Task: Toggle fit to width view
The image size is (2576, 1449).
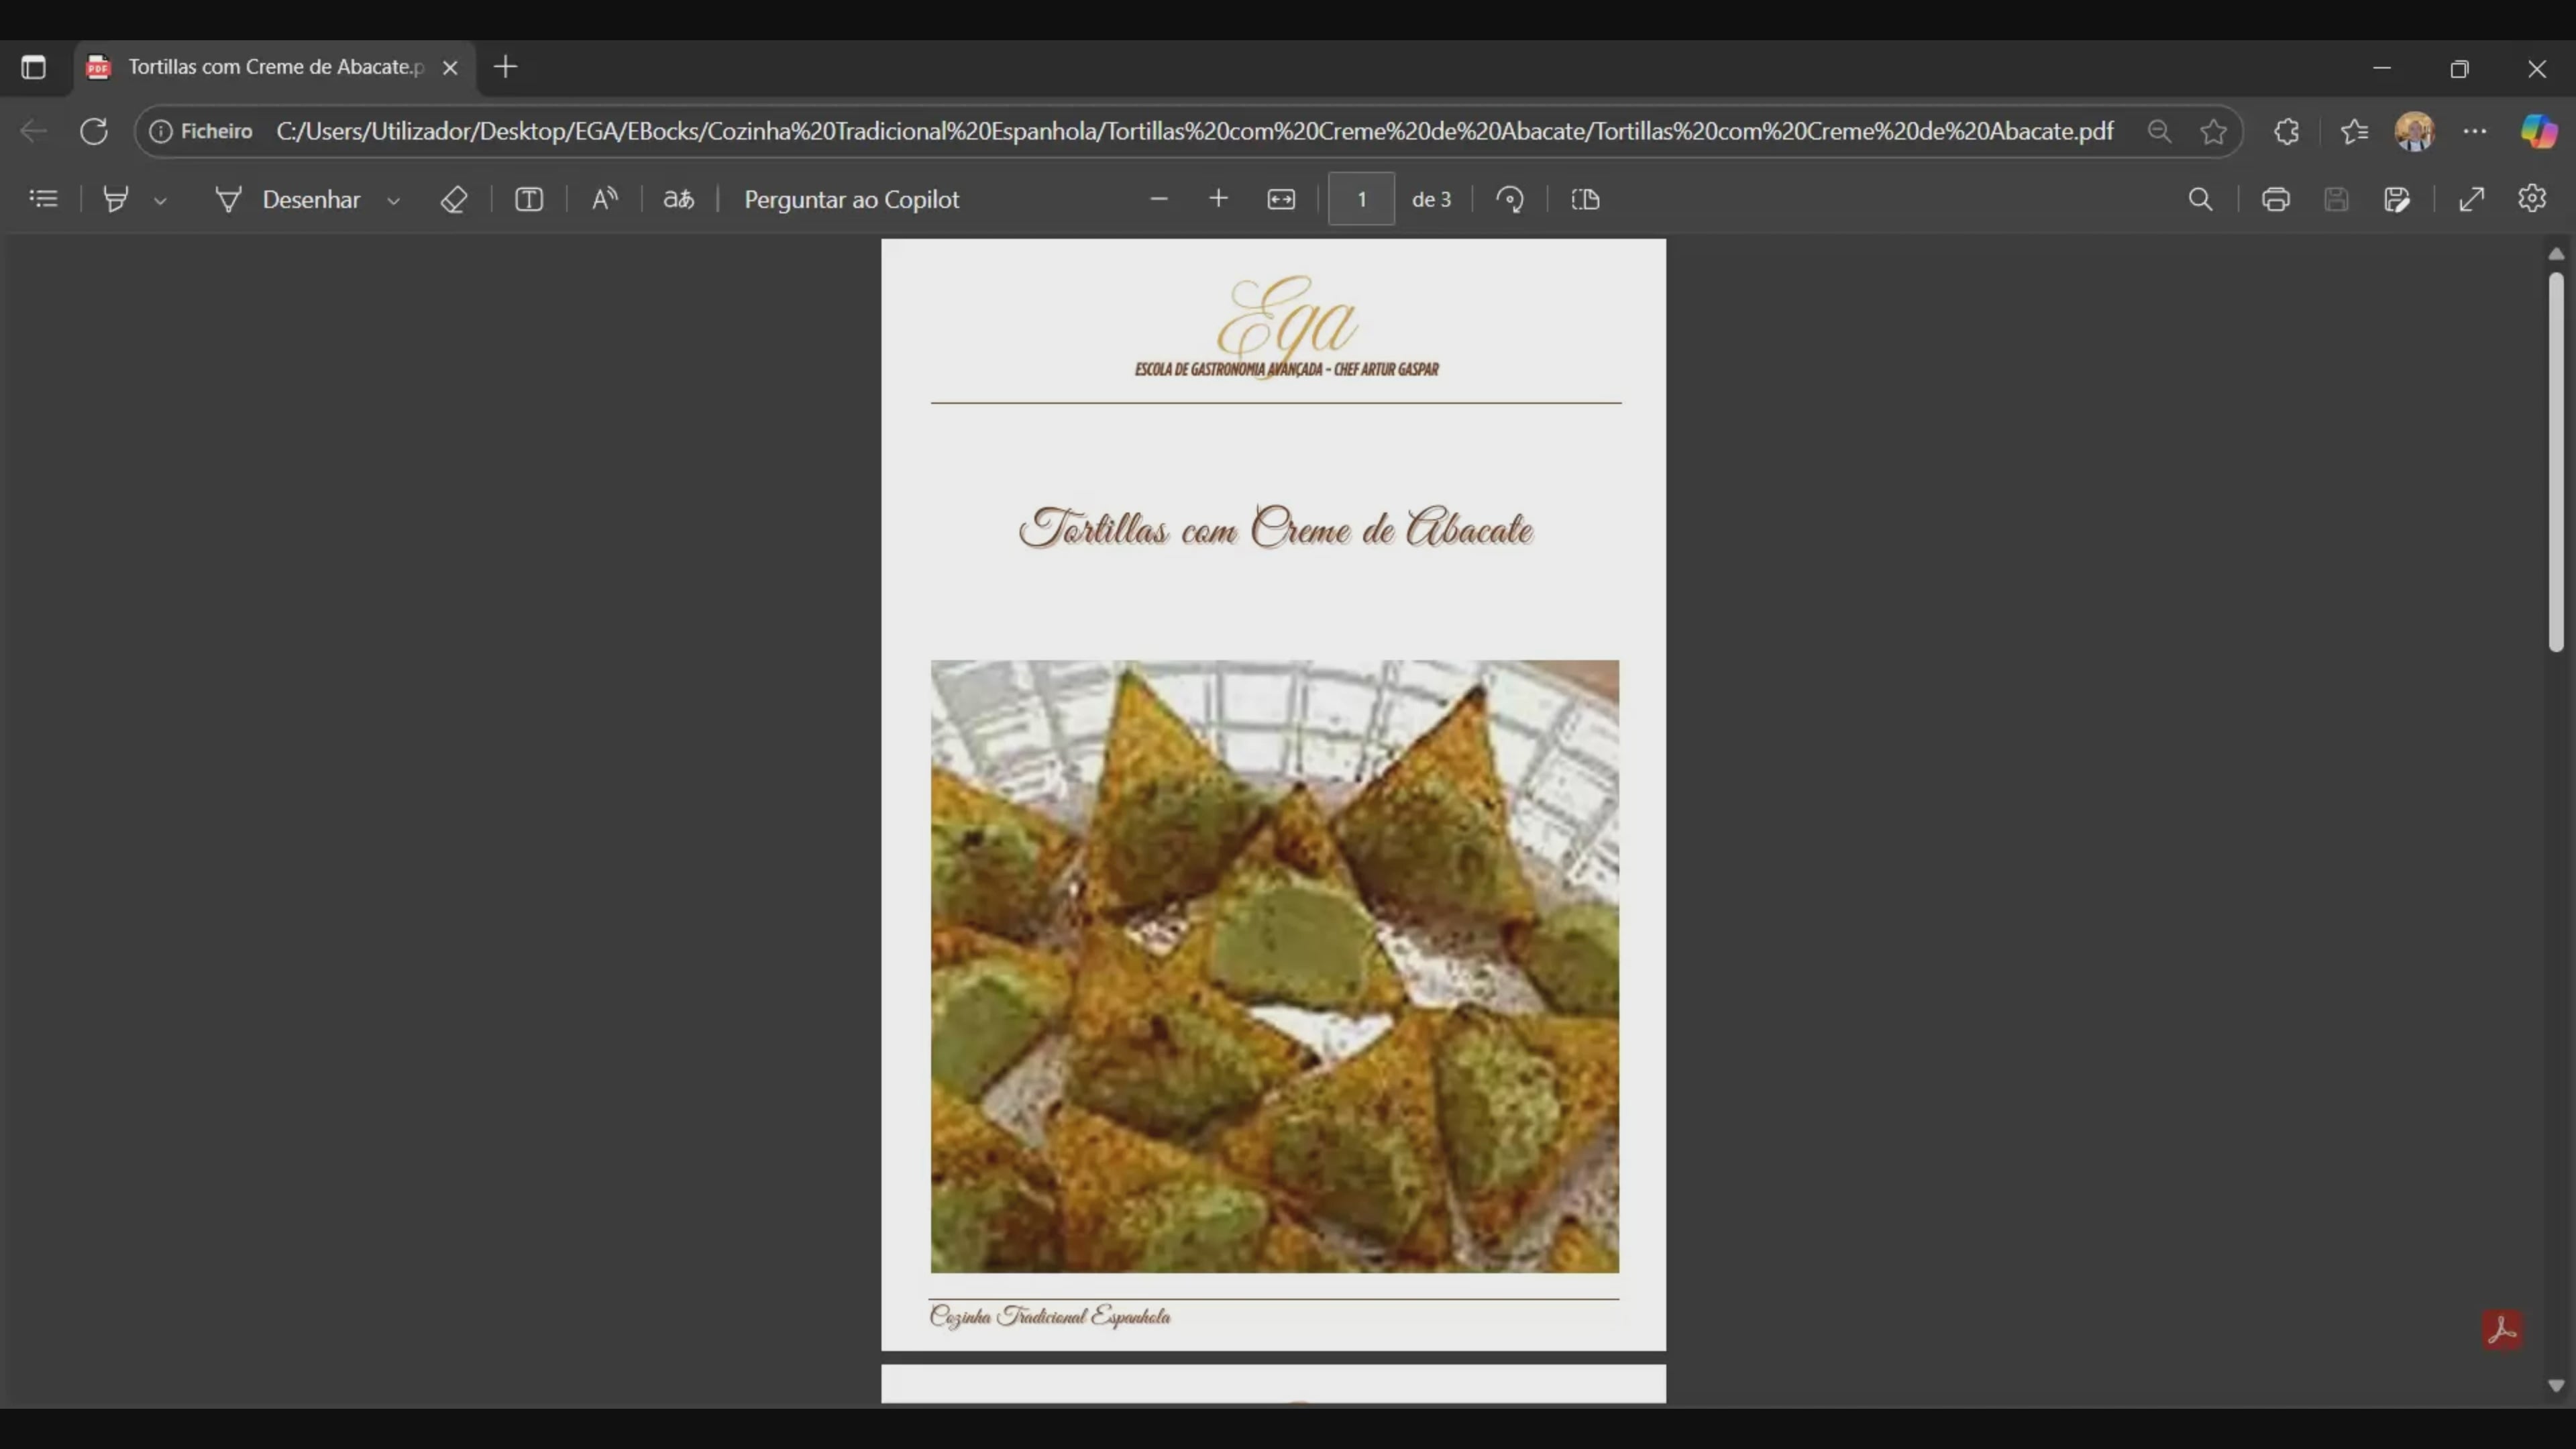Action: coord(1281,199)
